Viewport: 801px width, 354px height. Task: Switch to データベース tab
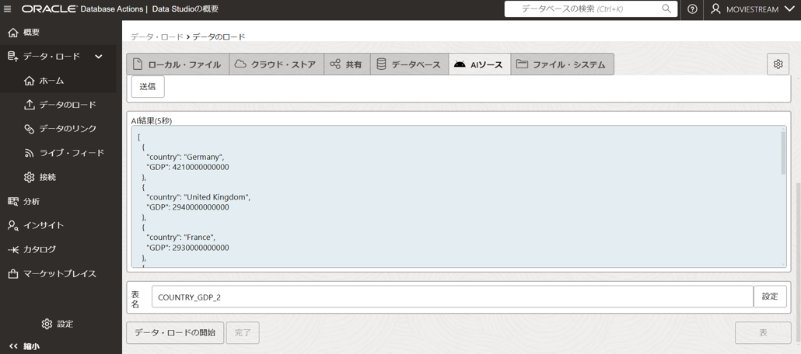[409, 64]
